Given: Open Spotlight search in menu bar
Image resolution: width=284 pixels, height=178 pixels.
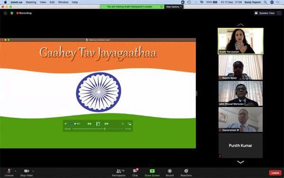Looking at the screenshot, I should tap(266, 2).
